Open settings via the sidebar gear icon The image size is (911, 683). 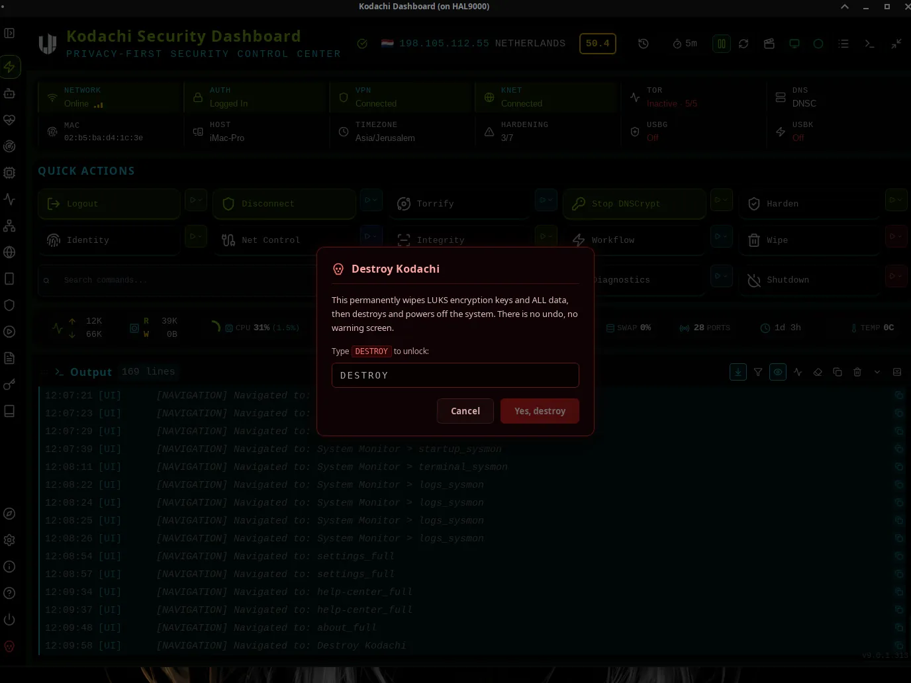9,540
